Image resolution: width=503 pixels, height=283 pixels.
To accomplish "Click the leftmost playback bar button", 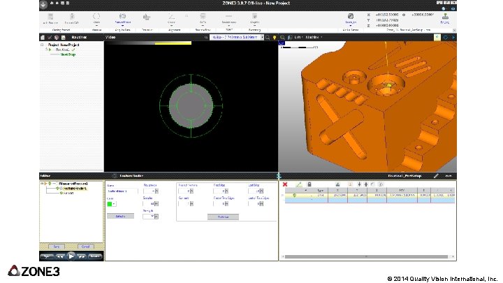I will (47, 256).
